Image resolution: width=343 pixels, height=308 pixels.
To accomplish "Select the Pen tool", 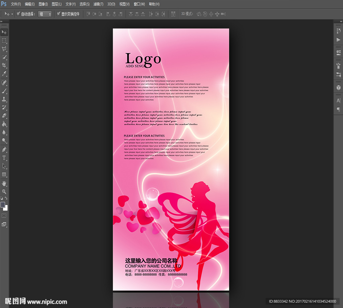I will 4,149.
